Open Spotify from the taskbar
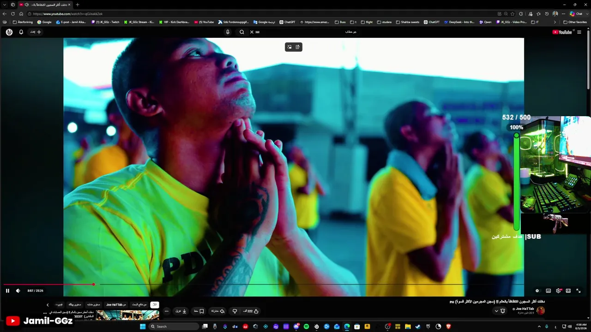 pos(306,326)
